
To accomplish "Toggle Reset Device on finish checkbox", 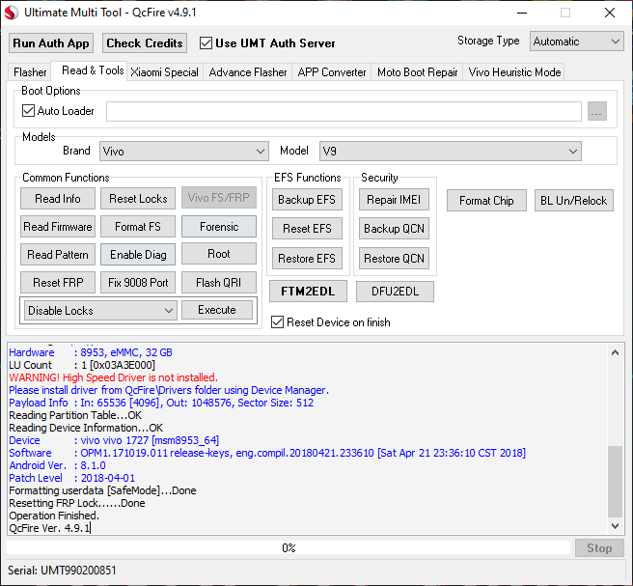I will (277, 322).
